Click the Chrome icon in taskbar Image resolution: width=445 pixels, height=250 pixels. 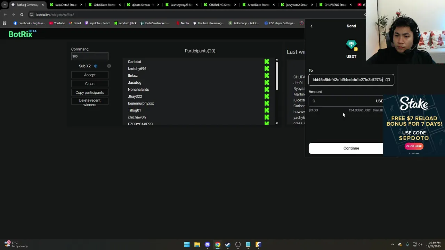pos(218,244)
